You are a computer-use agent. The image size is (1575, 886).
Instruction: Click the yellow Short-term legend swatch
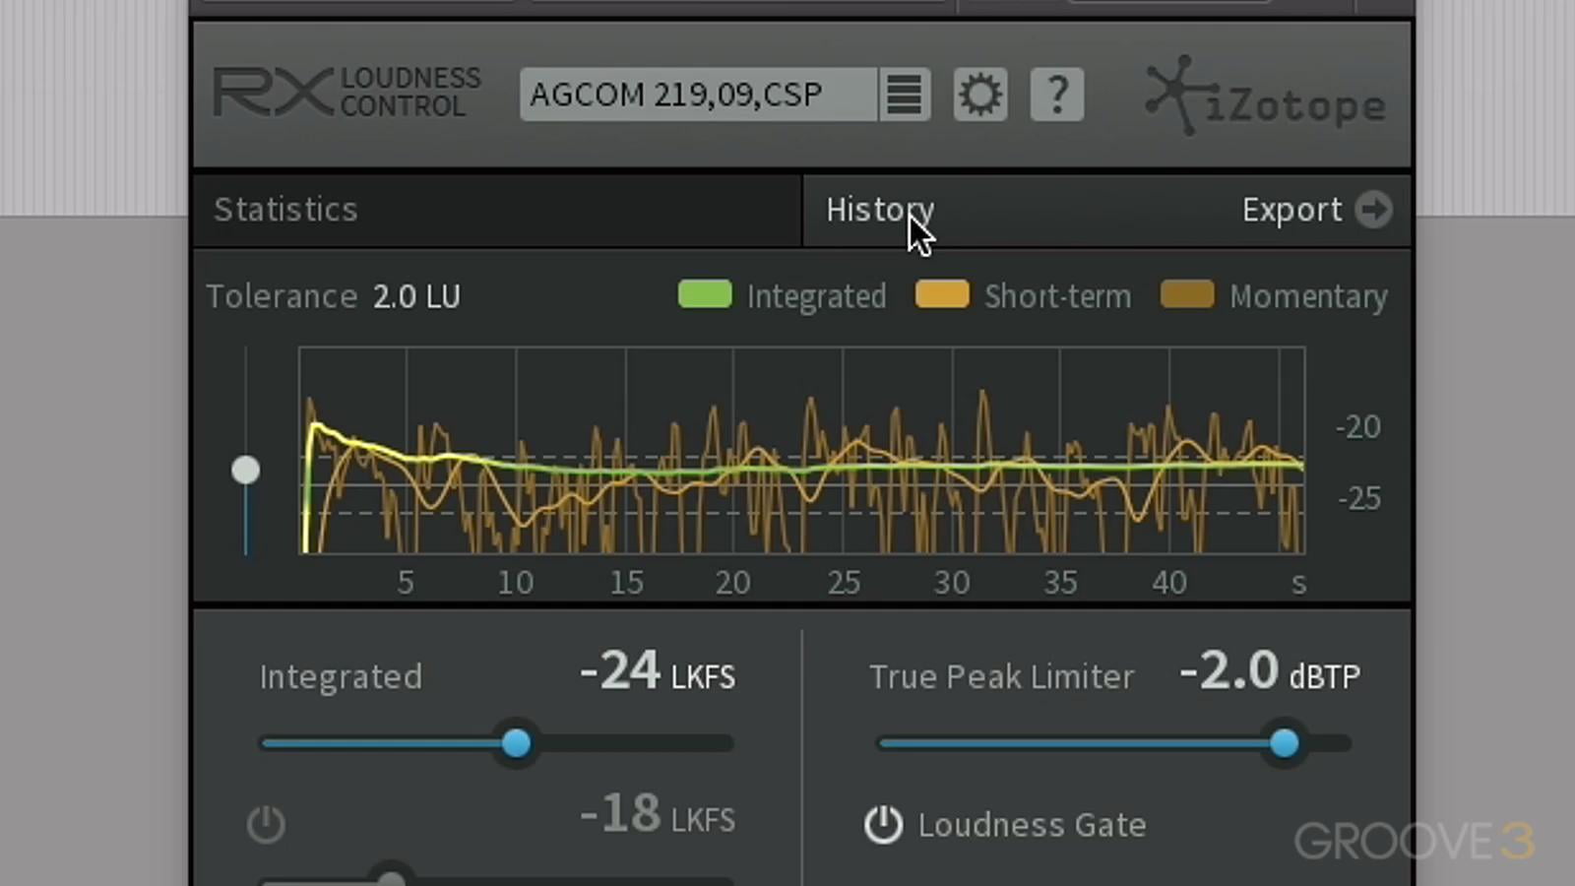point(942,294)
